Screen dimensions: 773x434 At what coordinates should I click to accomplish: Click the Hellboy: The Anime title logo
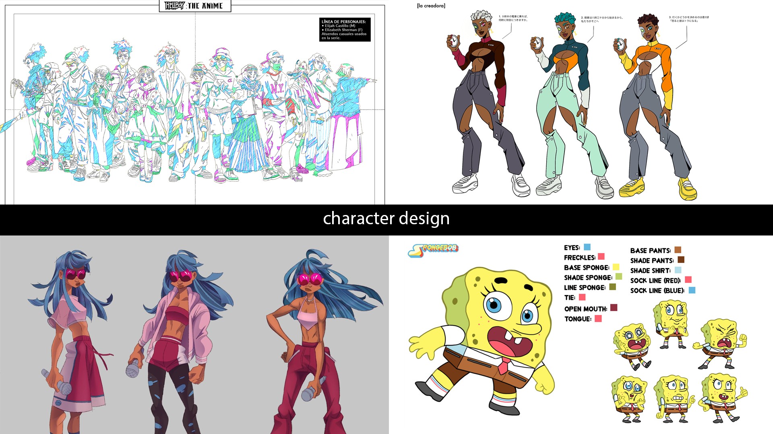(x=195, y=6)
